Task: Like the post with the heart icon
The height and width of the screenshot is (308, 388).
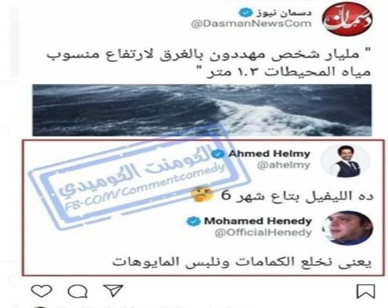Action: coord(41,291)
